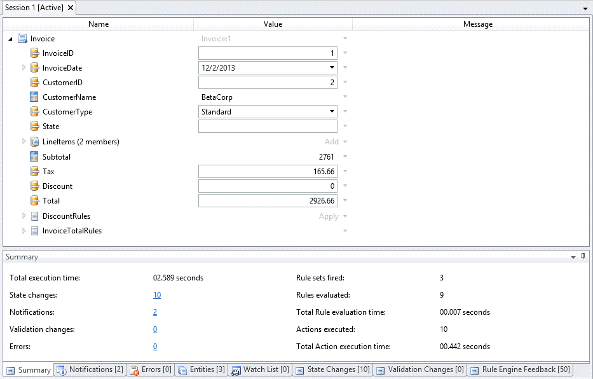The height and width of the screenshot is (379, 593).
Task: Click the Tax field database icon
Action: tap(35, 172)
